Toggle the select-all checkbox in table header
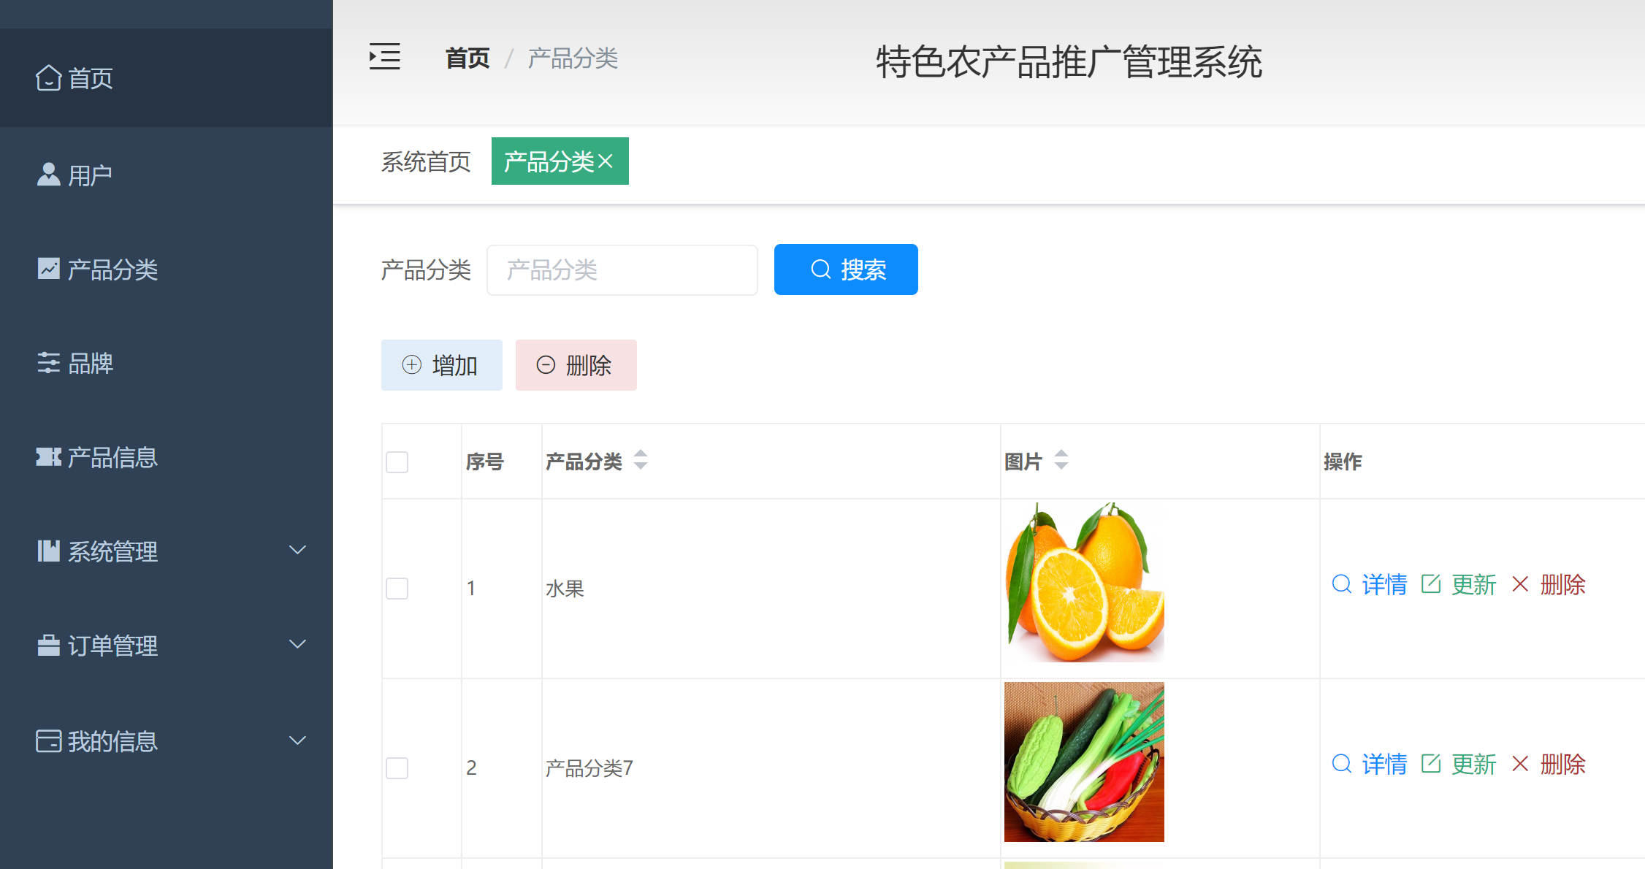 click(x=397, y=462)
